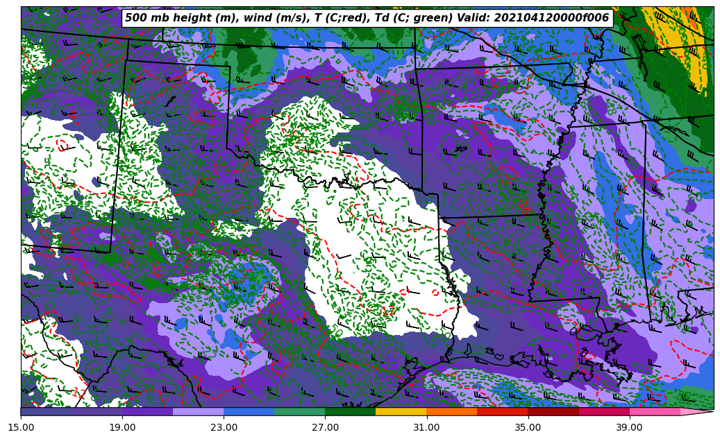
Task: Click the 19.00 colorbar tick label
Action: coord(122,427)
